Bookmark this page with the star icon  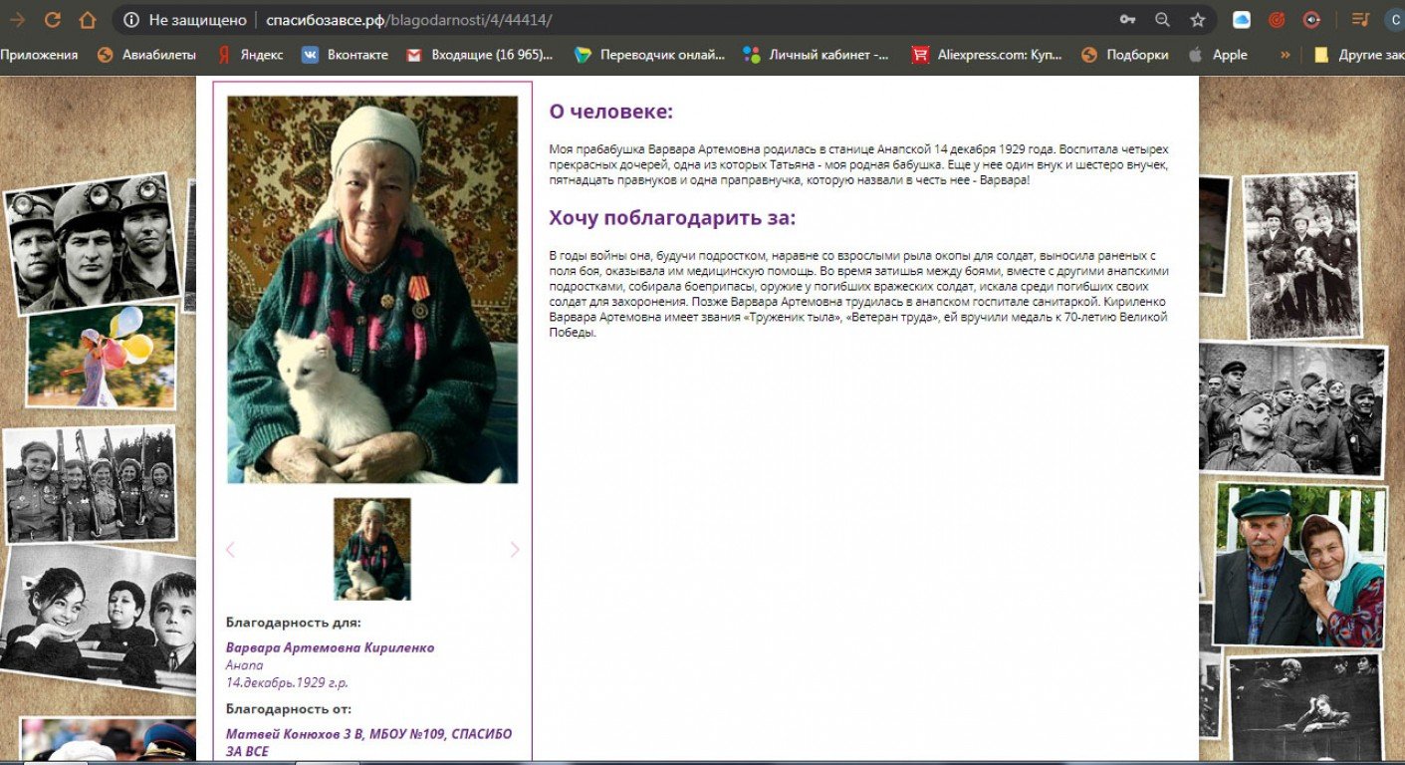click(1198, 20)
